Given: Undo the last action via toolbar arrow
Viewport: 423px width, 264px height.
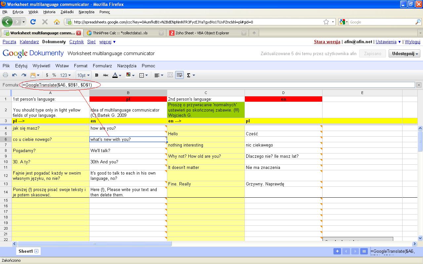Looking at the screenshot, I should 15,75.
